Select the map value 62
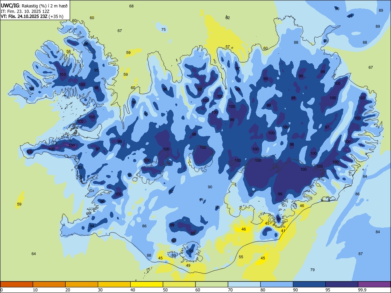The height and width of the screenshot is (293, 391). (228, 18)
